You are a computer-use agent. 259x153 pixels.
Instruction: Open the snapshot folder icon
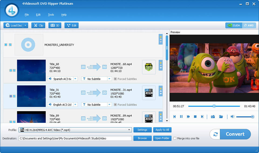pos(221,117)
